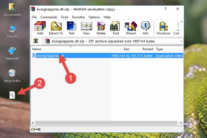Open the archive path dropdown
207x138 pixels.
click(181, 41)
